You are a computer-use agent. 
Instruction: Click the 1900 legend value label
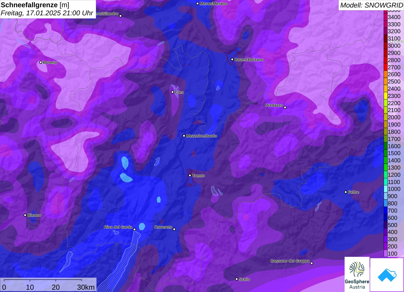(394, 124)
